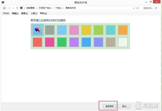
Task: Click the forward navigation arrow
Action: [x=9, y=8]
